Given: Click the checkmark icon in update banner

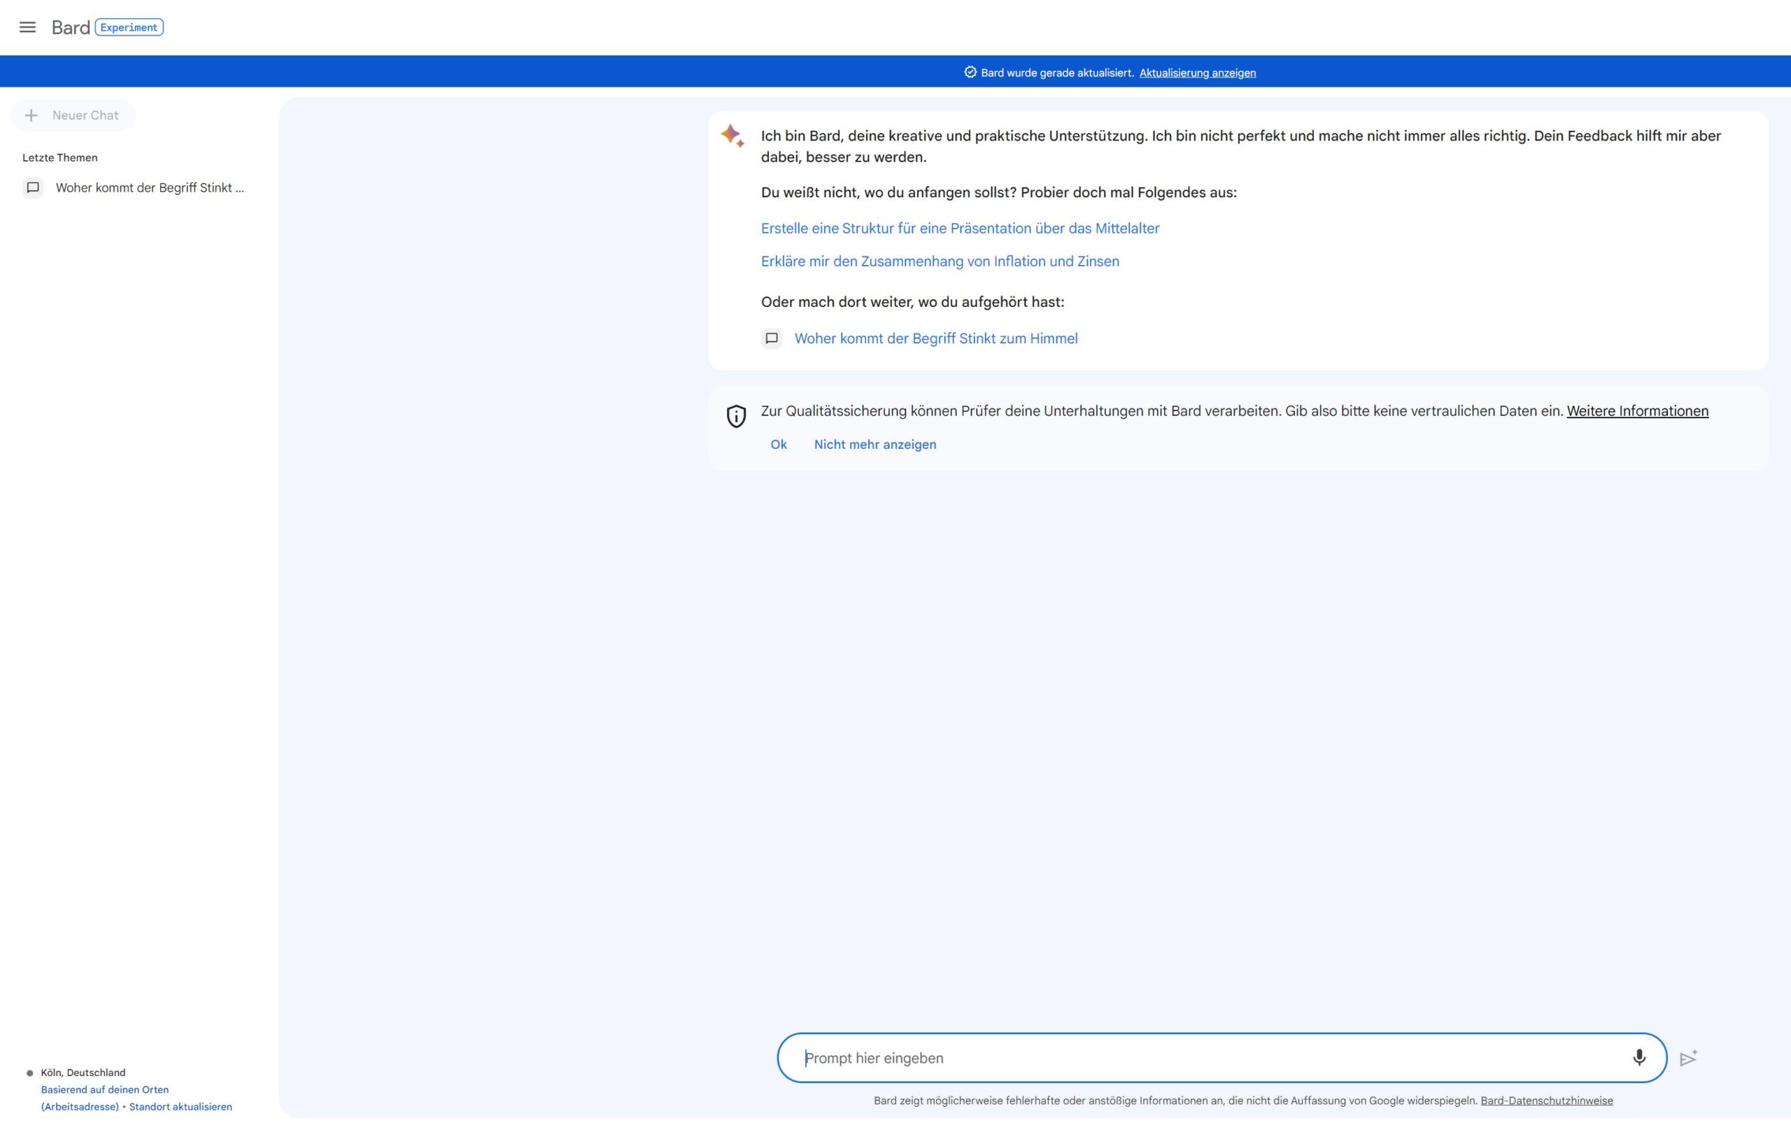Looking at the screenshot, I should (970, 72).
